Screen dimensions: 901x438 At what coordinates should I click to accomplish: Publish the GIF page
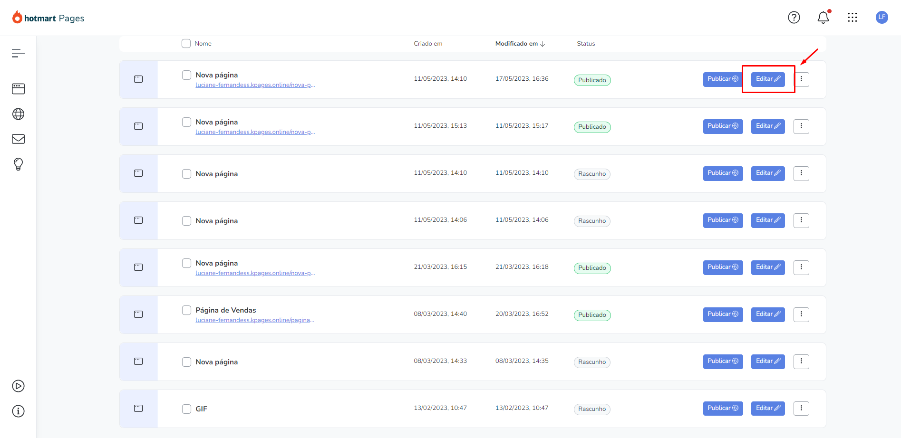[x=723, y=409]
